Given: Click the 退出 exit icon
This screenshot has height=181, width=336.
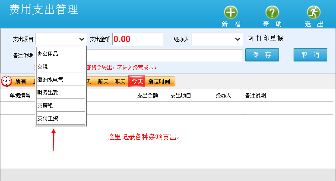Looking at the screenshot, I should (x=314, y=12).
